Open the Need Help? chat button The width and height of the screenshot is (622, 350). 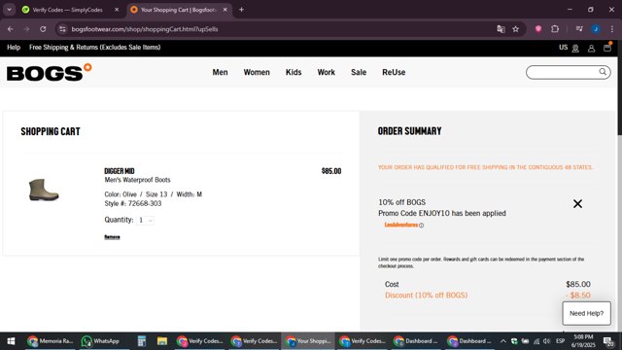pos(586,313)
